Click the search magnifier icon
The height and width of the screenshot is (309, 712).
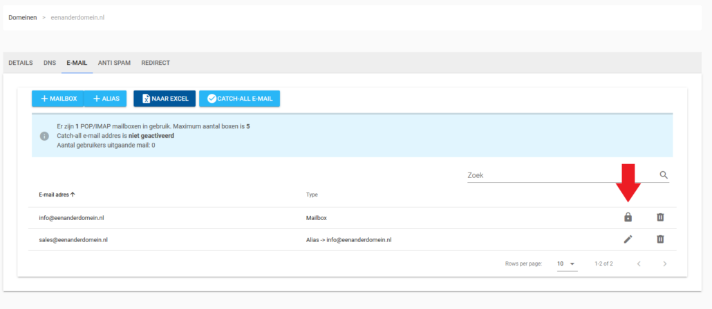(x=664, y=175)
